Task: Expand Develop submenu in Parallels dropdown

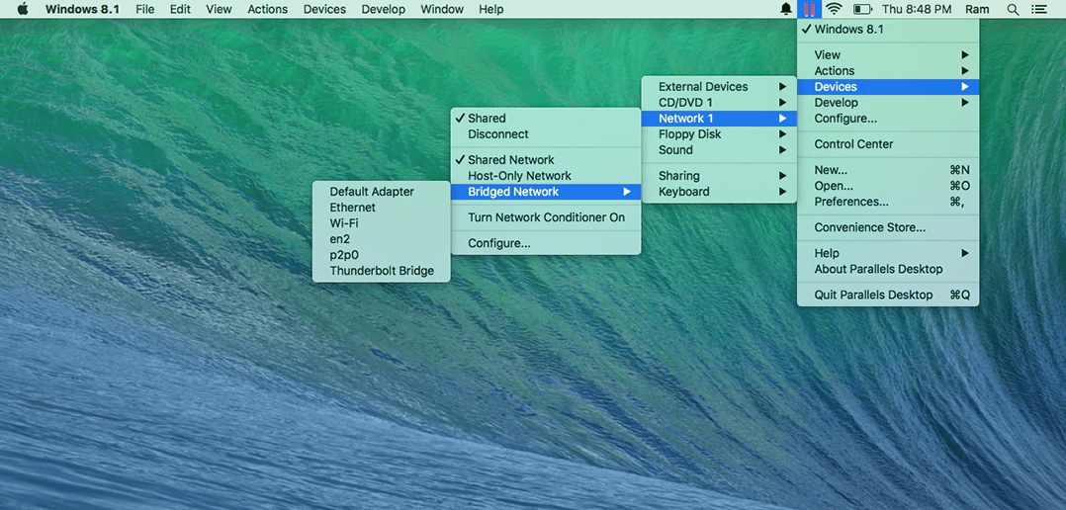Action: coord(888,103)
